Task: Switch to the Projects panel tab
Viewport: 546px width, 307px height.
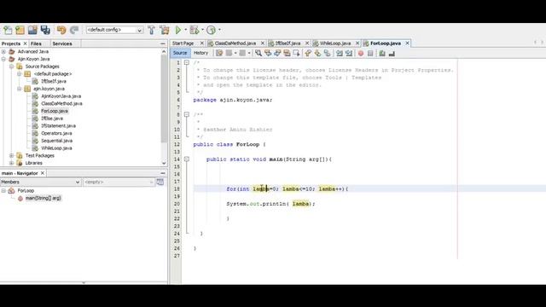Action: point(11,43)
